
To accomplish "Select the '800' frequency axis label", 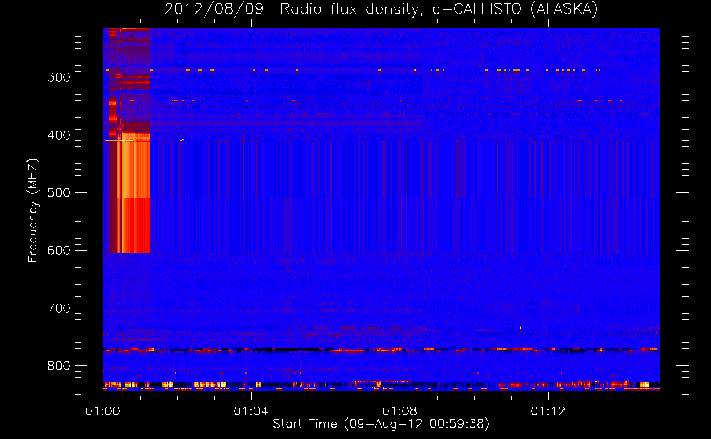I will coord(59,366).
